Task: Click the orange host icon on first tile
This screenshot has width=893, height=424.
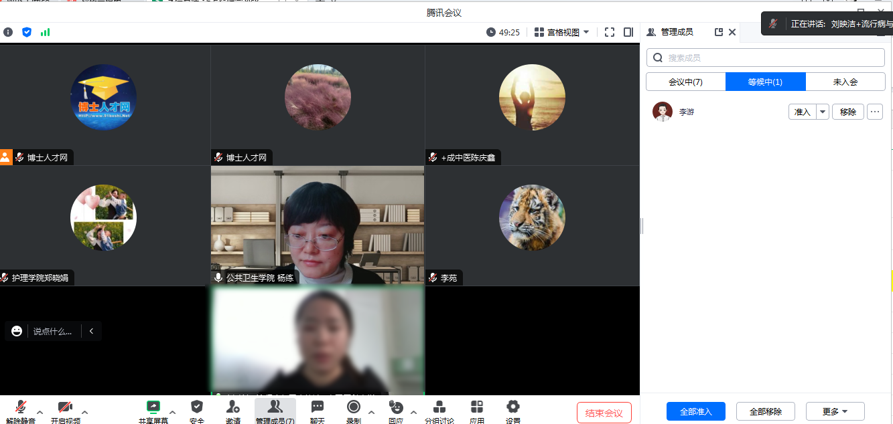Action: coord(5,157)
